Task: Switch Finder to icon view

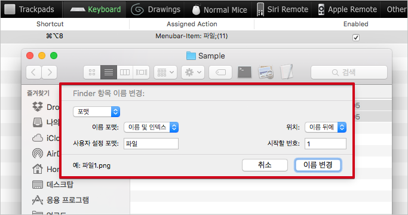Action: coord(92,72)
